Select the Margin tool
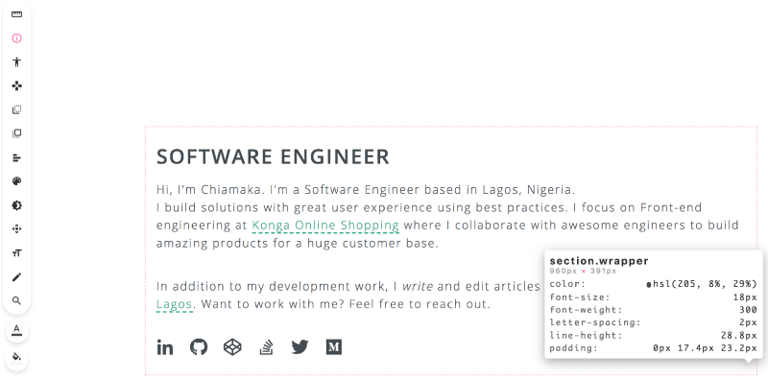The height and width of the screenshot is (380, 768). pyautogui.click(x=16, y=109)
